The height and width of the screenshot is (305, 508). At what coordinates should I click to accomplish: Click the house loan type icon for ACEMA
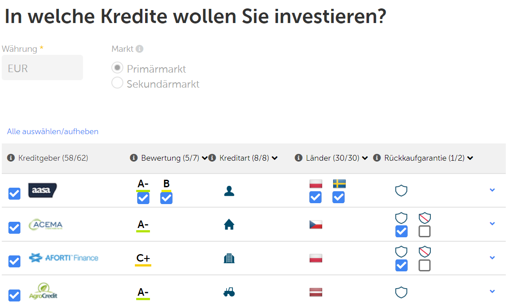point(229,224)
